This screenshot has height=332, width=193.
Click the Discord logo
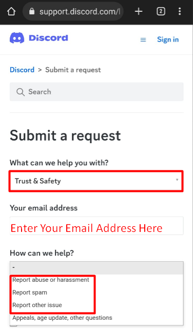[39, 38]
